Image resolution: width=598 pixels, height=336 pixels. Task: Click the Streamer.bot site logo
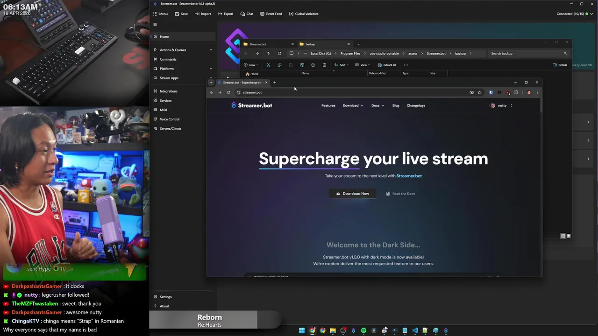point(251,105)
